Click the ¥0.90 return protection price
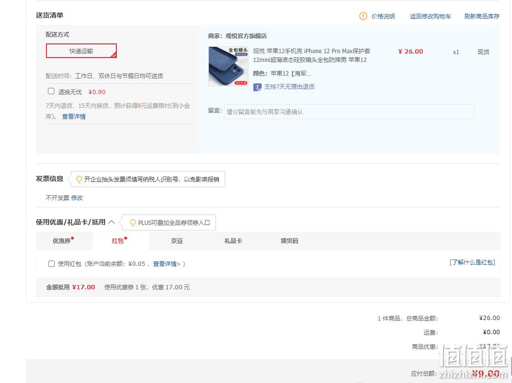This screenshot has height=383, width=512. tap(97, 92)
